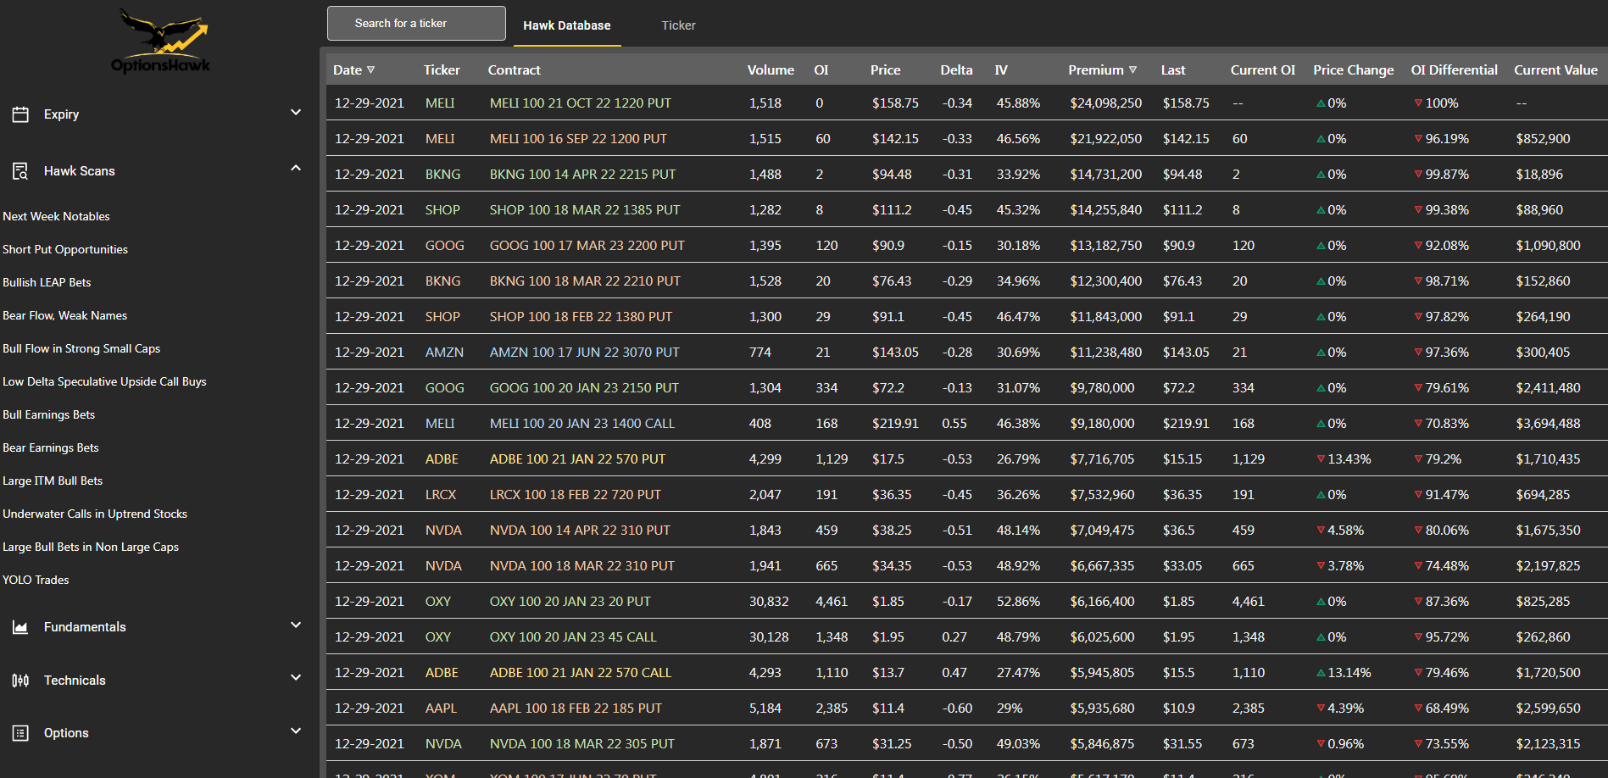1608x778 pixels.
Task: Select contract NVDA 100 14 APR 22 310 PUT
Action: [x=580, y=531]
